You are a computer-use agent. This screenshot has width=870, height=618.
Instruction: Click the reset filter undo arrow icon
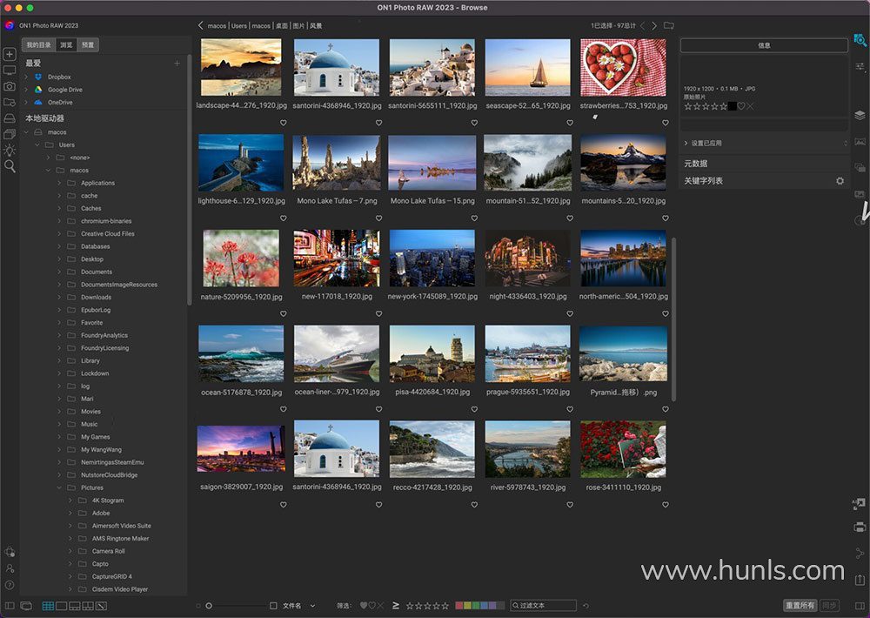(x=586, y=606)
